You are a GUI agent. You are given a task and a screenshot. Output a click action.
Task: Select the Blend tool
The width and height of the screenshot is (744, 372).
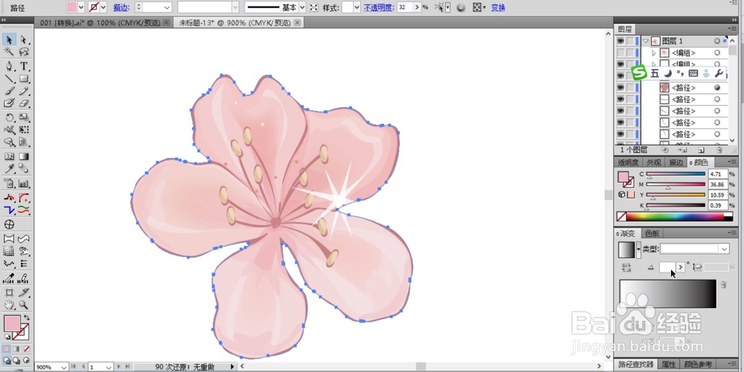[x=24, y=169]
